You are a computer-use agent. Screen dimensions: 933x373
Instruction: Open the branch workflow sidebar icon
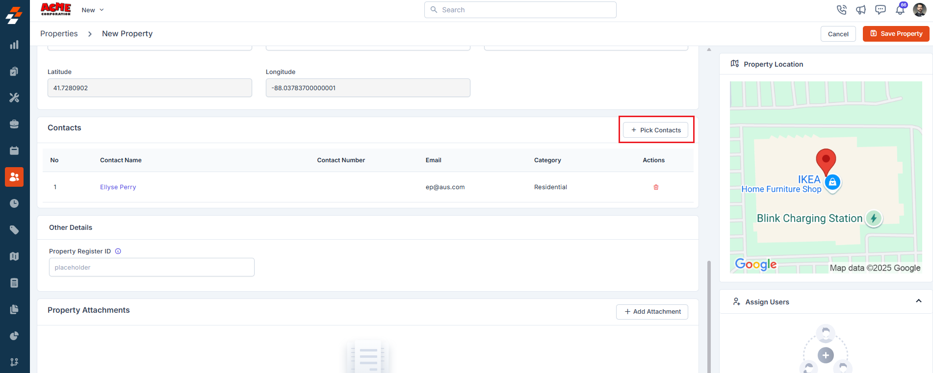pyautogui.click(x=14, y=362)
